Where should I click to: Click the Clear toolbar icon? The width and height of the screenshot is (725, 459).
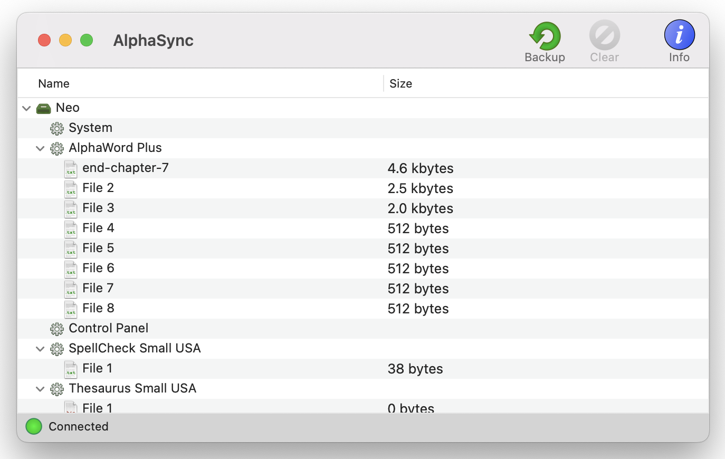tap(604, 35)
